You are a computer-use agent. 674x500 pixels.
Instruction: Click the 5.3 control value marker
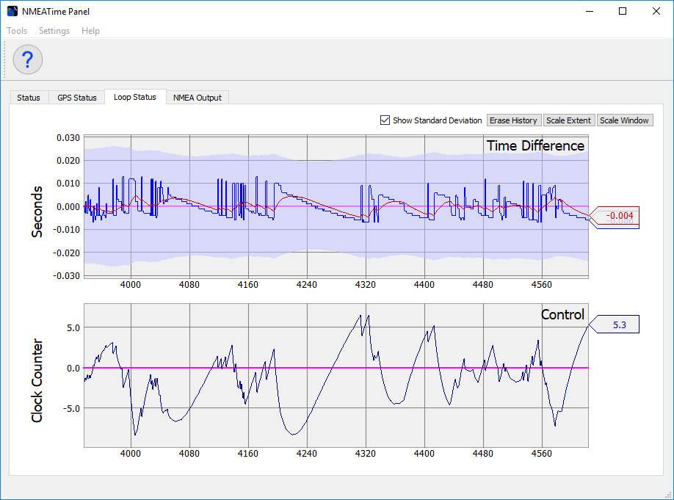click(x=619, y=324)
